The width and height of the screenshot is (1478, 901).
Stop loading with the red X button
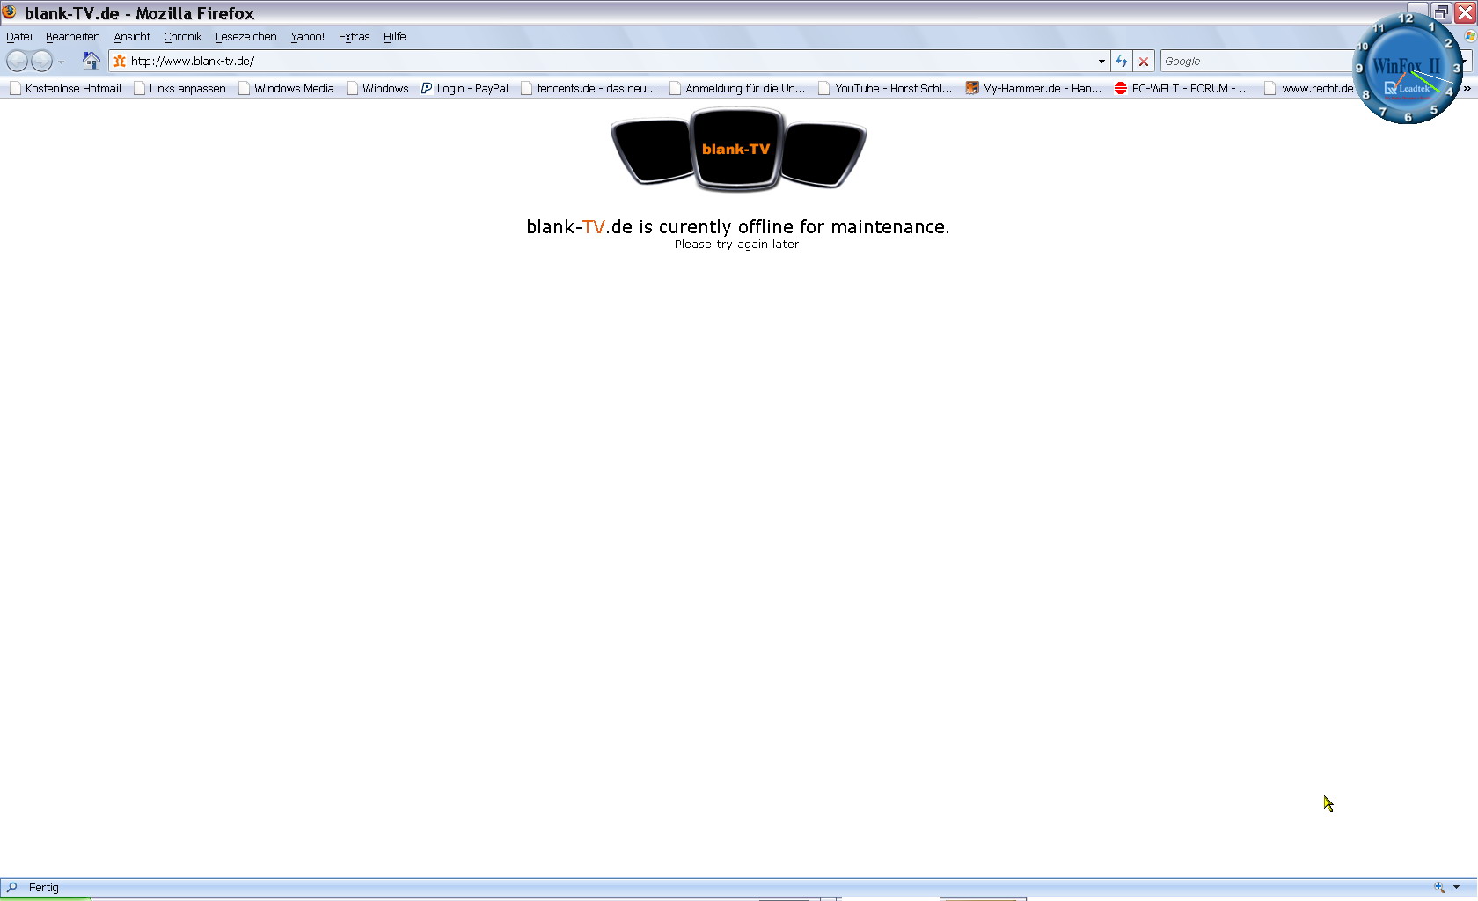coord(1144,61)
